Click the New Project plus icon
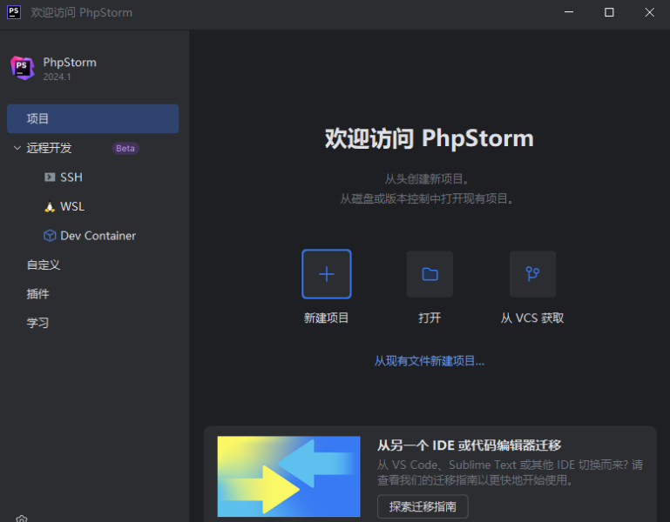Image resolution: width=670 pixels, height=522 pixels. click(x=327, y=274)
